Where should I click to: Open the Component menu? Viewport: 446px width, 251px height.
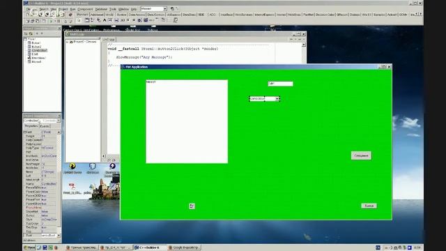(85, 9)
